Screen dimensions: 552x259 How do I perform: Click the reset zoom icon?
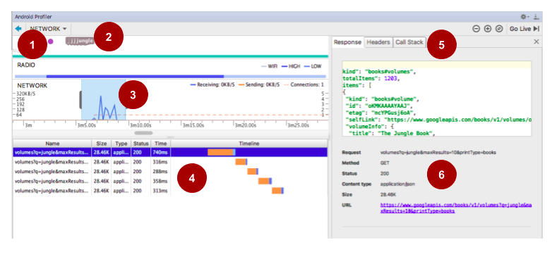(499, 29)
